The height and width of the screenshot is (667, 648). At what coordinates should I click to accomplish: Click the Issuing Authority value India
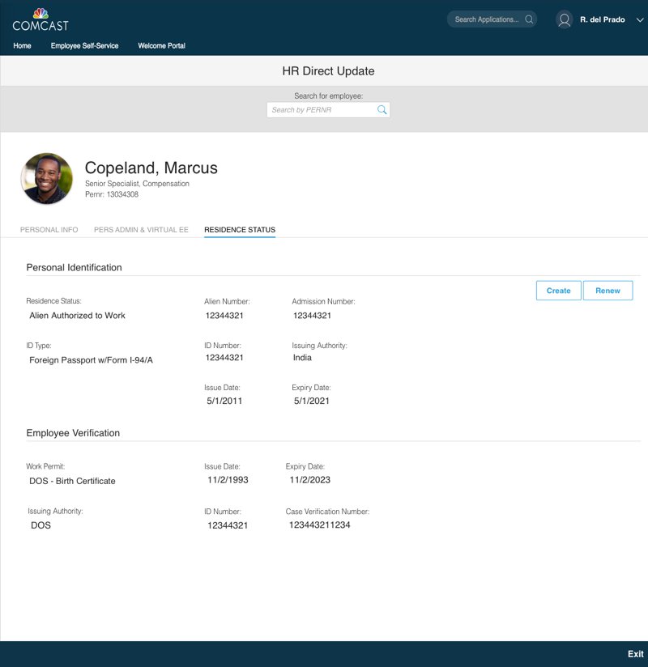coord(302,358)
